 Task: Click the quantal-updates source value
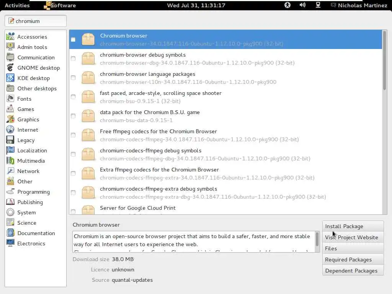click(132, 280)
